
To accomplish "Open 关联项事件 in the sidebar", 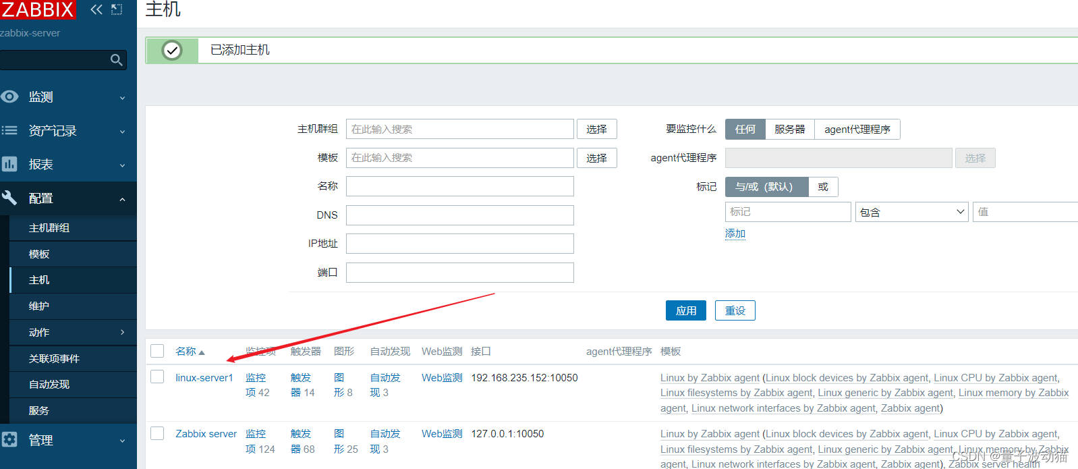I will click(54, 358).
